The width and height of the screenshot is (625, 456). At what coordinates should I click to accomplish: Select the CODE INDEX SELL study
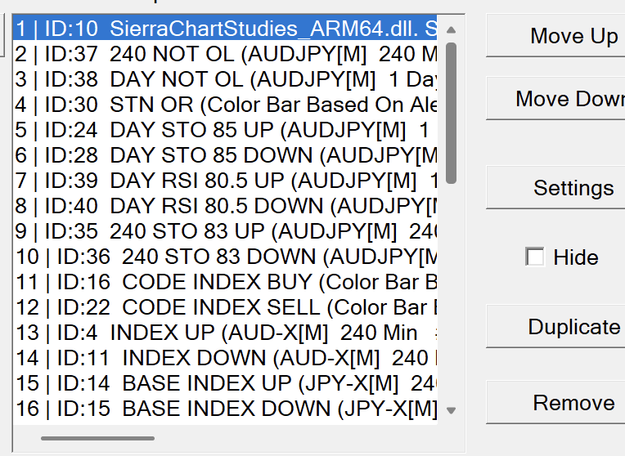pos(225,307)
